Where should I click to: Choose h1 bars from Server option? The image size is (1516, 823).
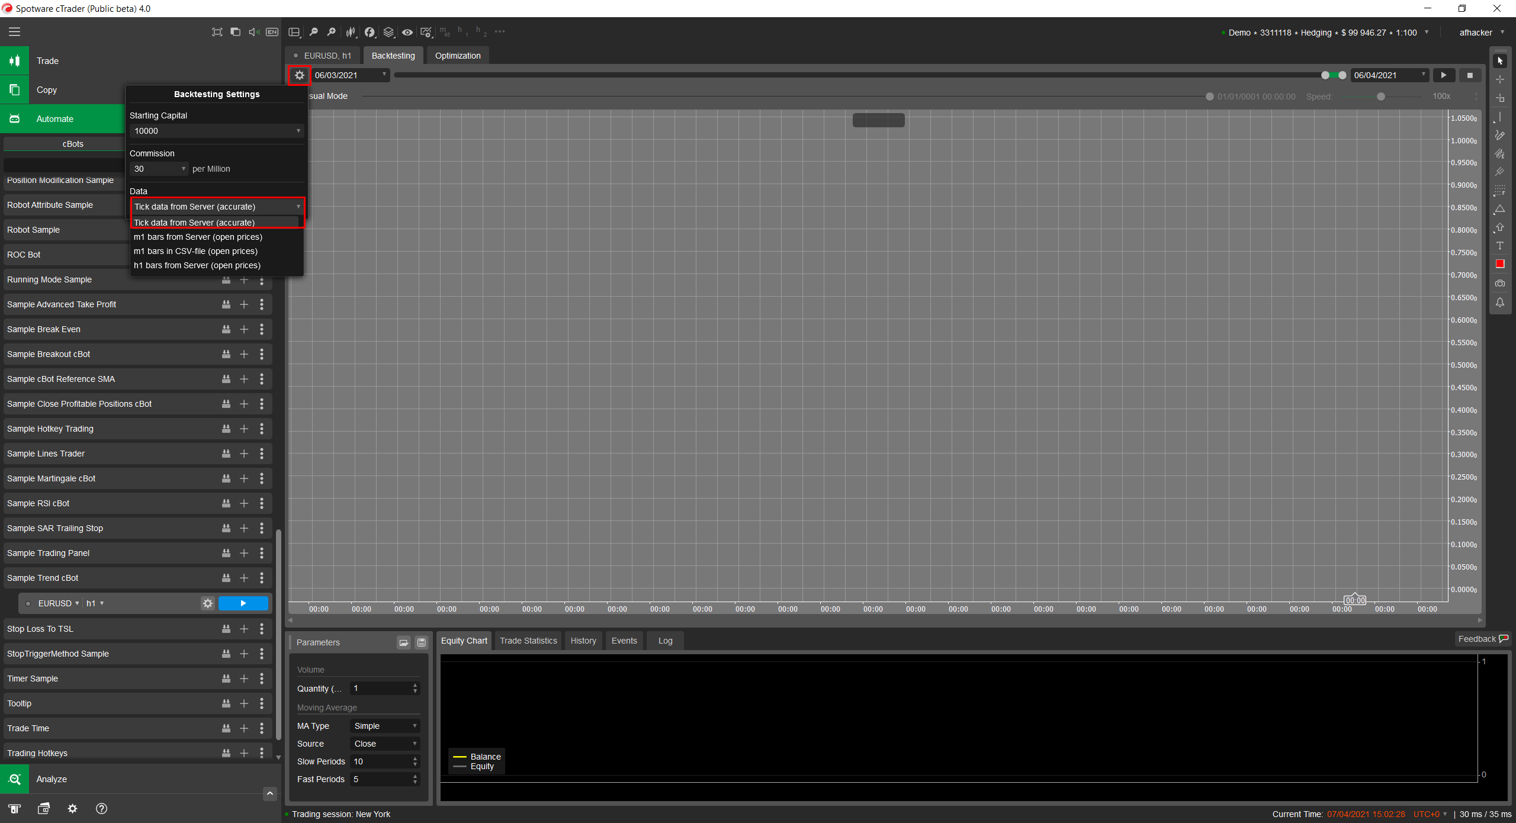[217, 265]
